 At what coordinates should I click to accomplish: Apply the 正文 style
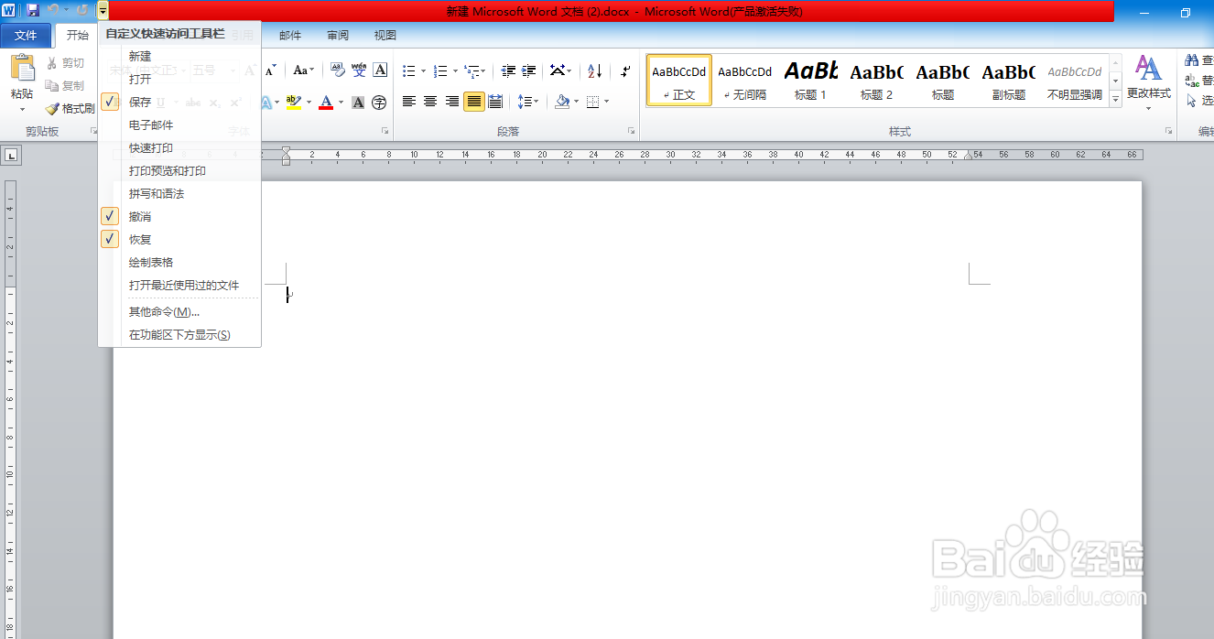(x=679, y=81)
